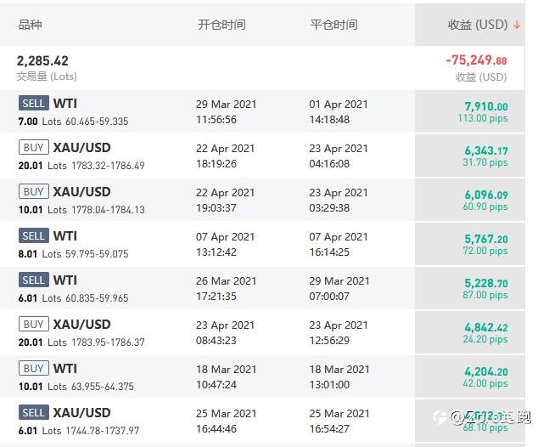Click BUY badge on 23 Apr XAU/USD trade
The width and height of the screenshot is (538, 447).
click(x=34, y=324)
